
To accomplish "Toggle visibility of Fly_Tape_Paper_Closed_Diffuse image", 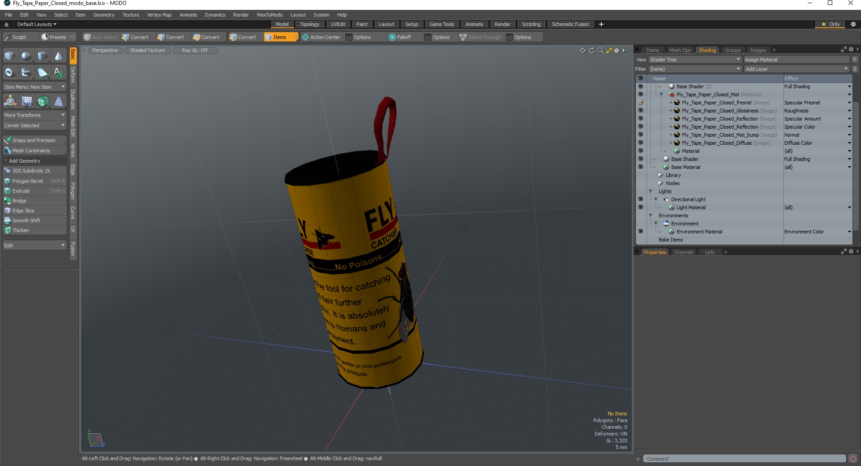I will (640, 143).
